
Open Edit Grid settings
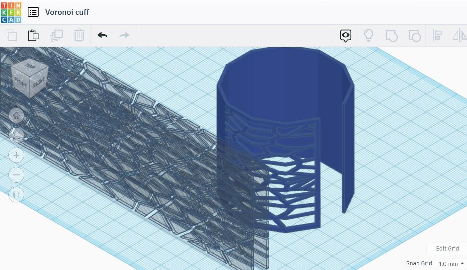tap(447, 248)
